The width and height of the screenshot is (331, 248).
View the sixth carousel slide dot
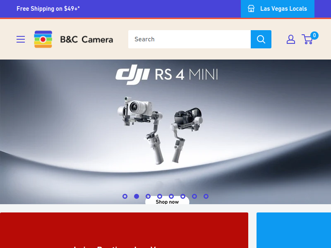tap(183, 196)
